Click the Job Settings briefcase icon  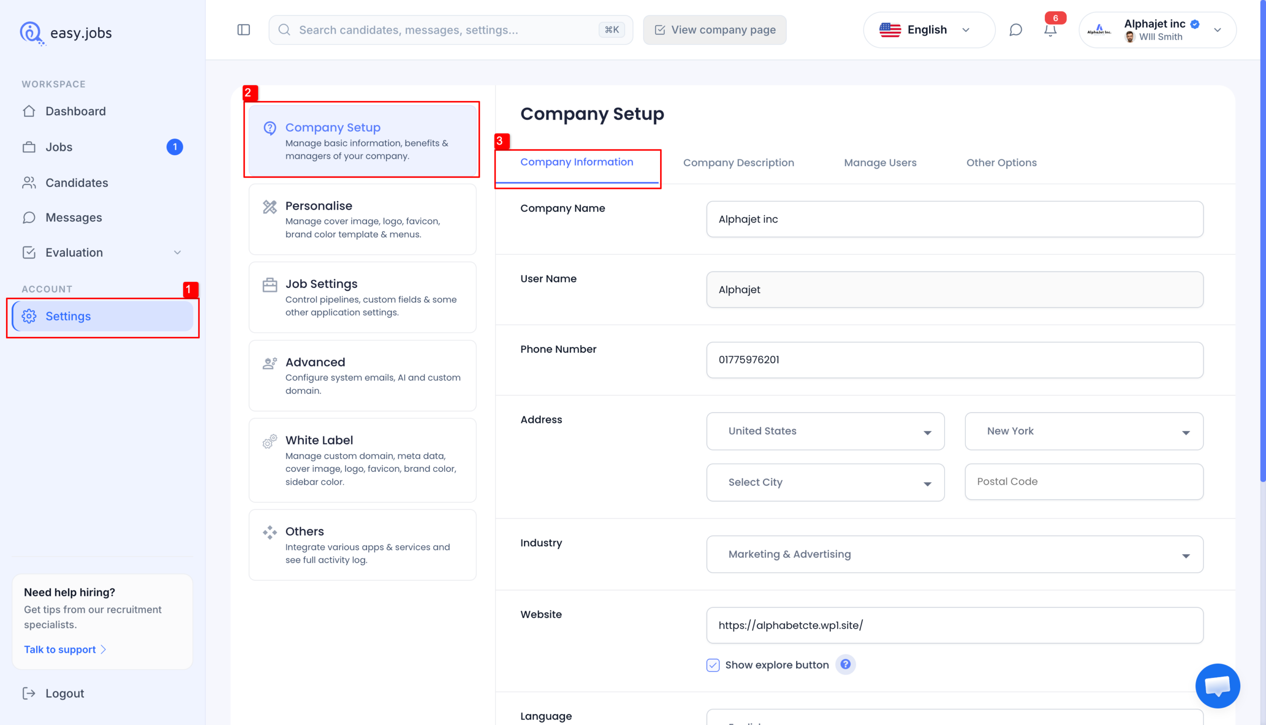(270, 284)
